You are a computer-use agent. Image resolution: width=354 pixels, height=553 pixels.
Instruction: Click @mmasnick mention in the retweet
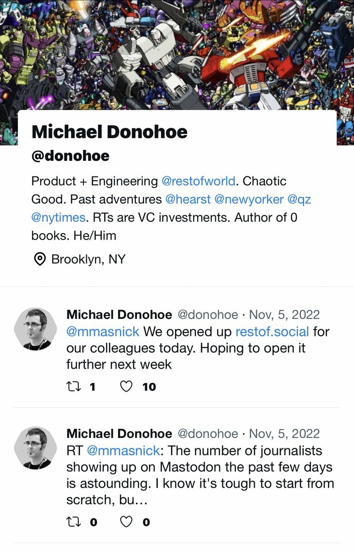coord(123,450)
